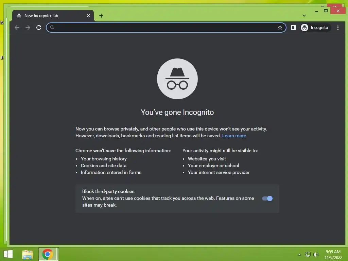This screenshot has height=261, width=348.
Task: Maximize the Chrome window
Action: tap(326, 11)
